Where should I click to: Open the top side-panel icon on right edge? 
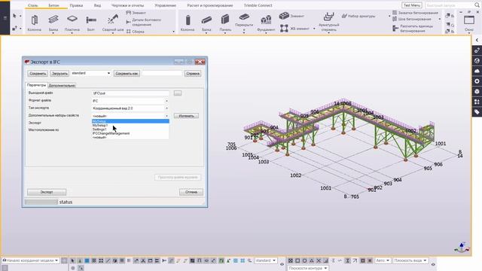pyautogui.click(x=477, y=50)
